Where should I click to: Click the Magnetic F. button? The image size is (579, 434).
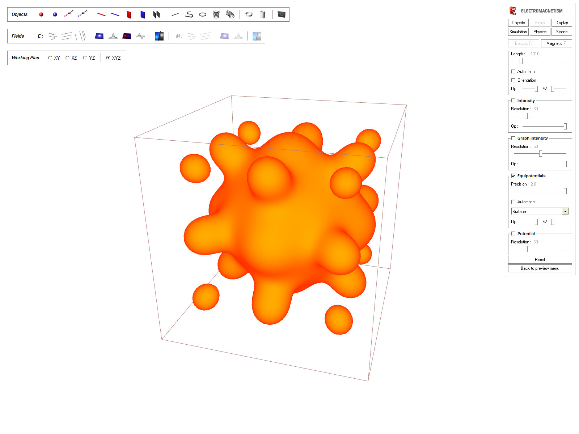[556, 43]
